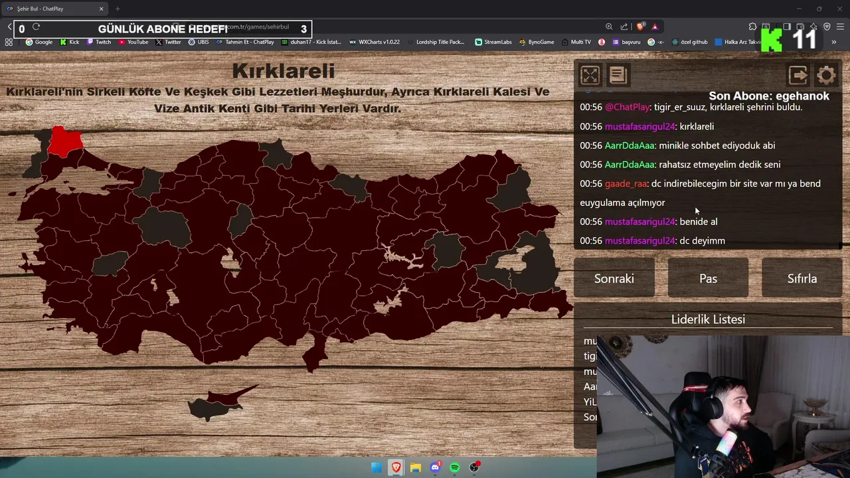Open the Brave VPN shield icon
Viewport: 850px width, 478px height.
(x=827, y=27)
